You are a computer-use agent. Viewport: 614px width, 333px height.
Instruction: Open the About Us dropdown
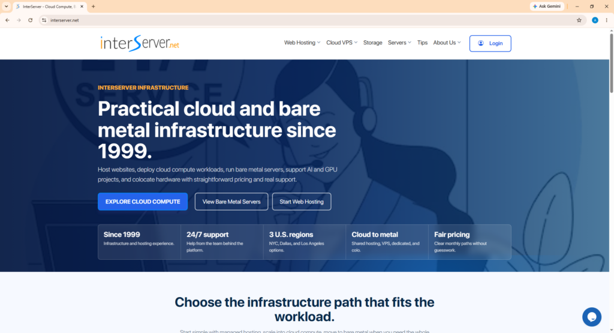tap(447, 43)
